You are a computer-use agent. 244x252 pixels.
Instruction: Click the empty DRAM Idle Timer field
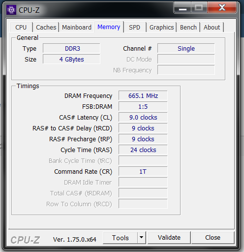(143, 182)
